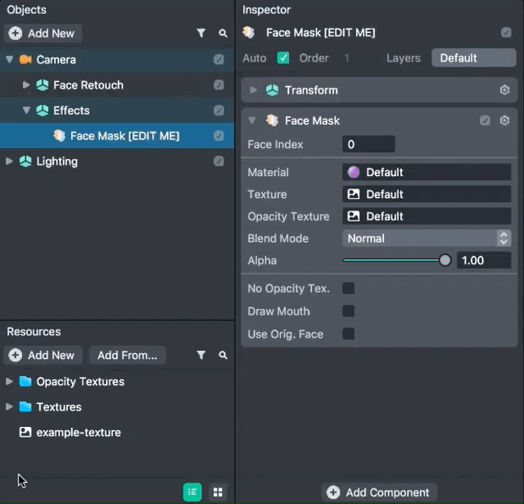Open Transform component settings gear

click(x=504, y=90)
